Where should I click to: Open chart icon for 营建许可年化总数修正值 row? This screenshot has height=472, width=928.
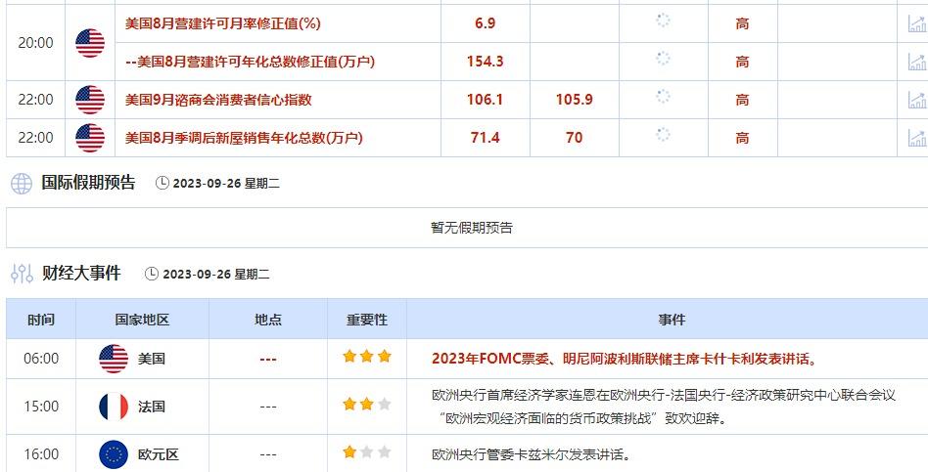pyautogui.click(x=918, y=62)
